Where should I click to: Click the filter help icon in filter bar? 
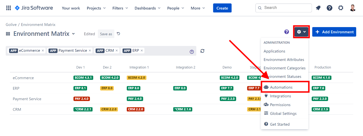[x=192, y=52]
